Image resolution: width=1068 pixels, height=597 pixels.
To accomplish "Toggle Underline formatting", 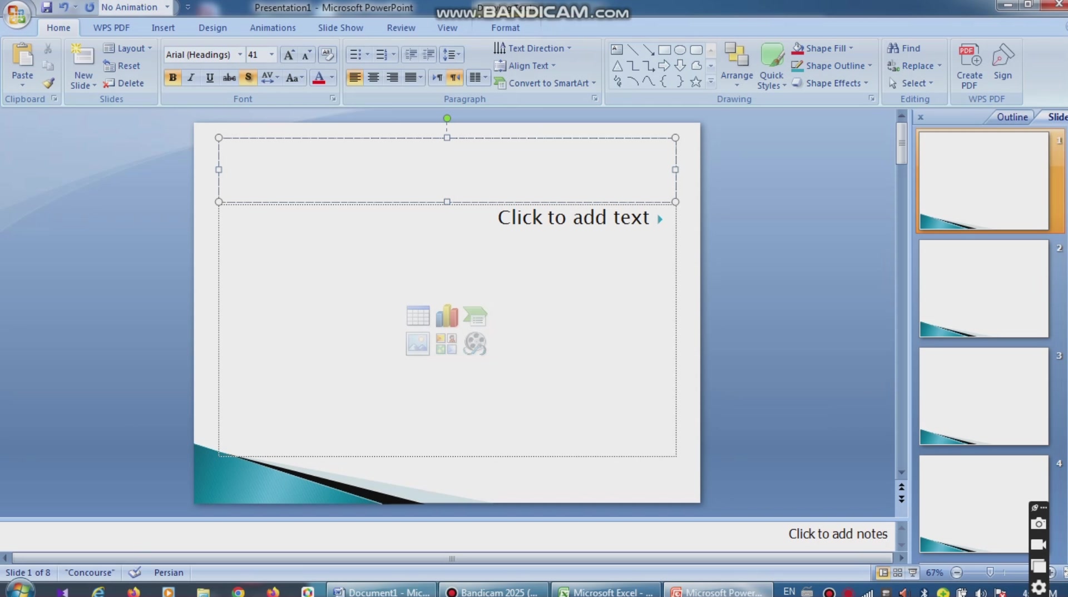I will [x=210, y=78].
